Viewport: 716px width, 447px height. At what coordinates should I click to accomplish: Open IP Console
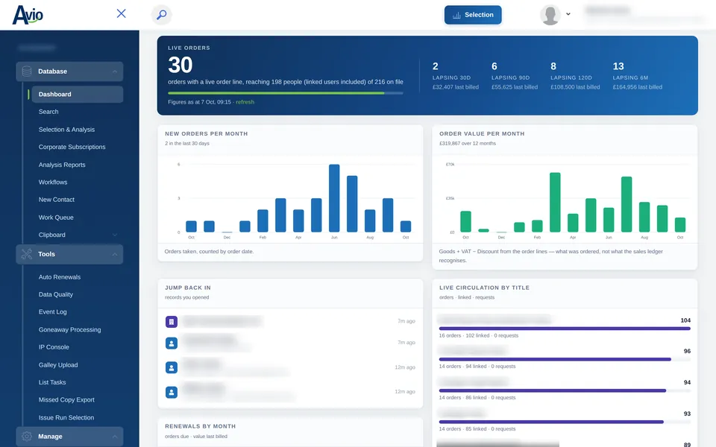coord(54,347)
